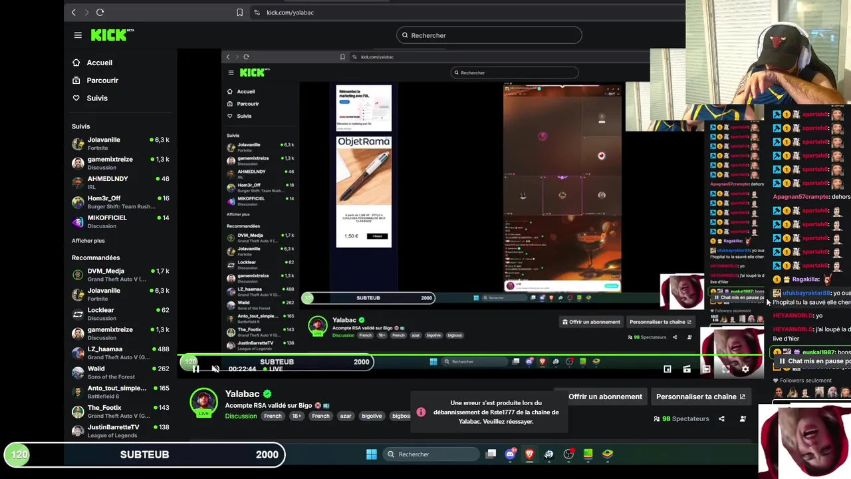Image resolution: width=851 pixels, height=479 pixels.
Task: Click the share icon beside Spectateurs
Action: coord(721,419)
